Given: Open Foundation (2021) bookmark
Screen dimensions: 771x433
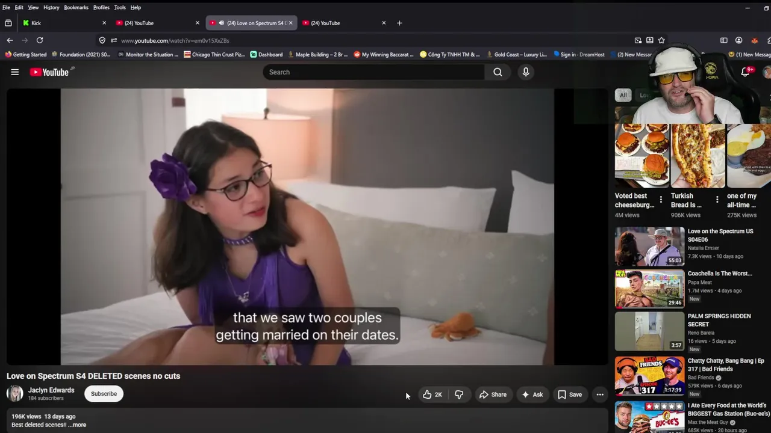Looking at the screenshot, I should (81, 54).
